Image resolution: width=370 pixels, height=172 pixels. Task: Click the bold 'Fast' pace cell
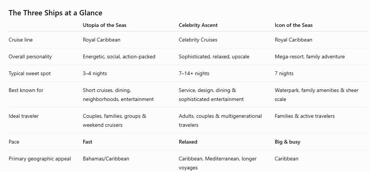tap(88, 142)
